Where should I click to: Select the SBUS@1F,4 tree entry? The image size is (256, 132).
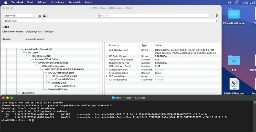coord(28,93)
